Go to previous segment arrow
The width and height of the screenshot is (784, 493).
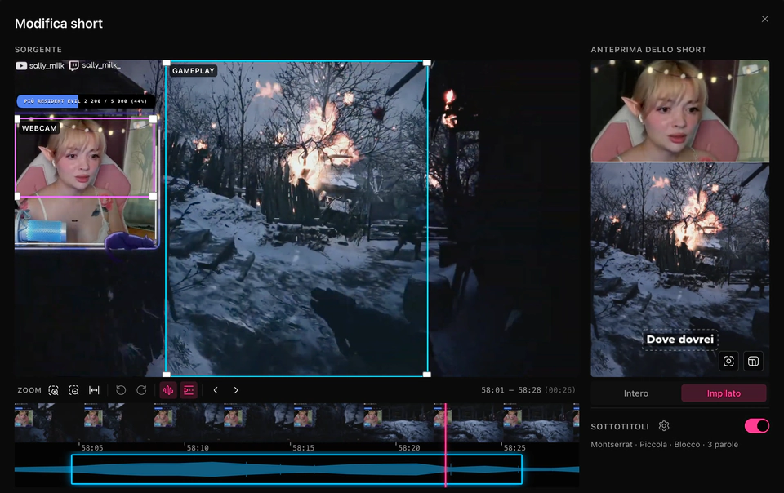216,390
